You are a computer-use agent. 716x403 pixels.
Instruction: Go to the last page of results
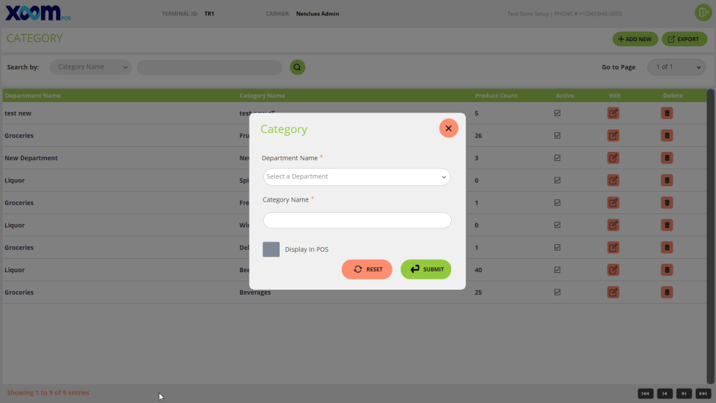[x=703, y=393]
